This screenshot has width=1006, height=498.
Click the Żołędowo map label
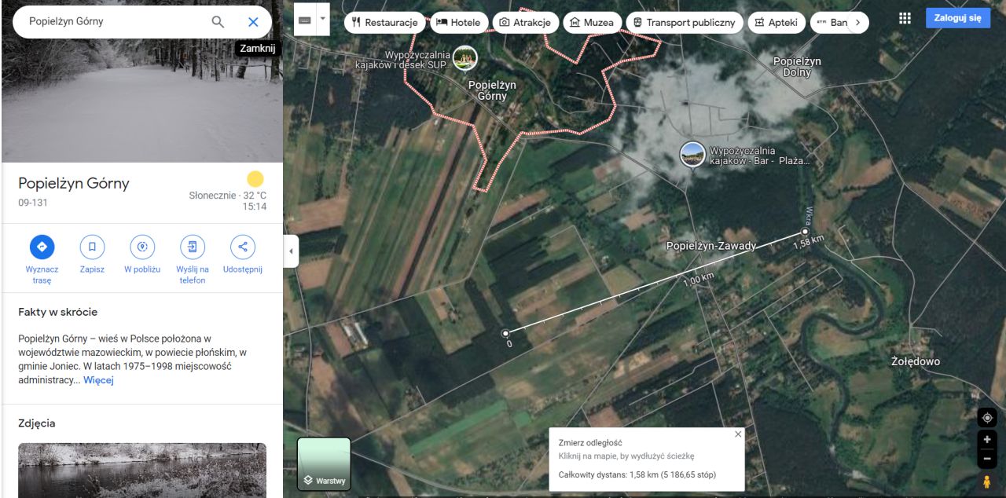point(916,361)
